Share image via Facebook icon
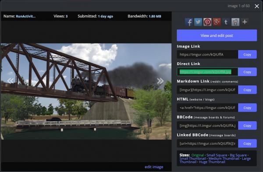The height and width of the screenshot is (172, 263). point(189,22)
